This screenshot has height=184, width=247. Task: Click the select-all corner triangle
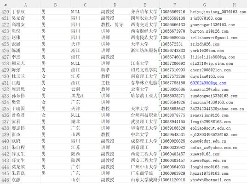pyautogui.click(x=6, y=5)
